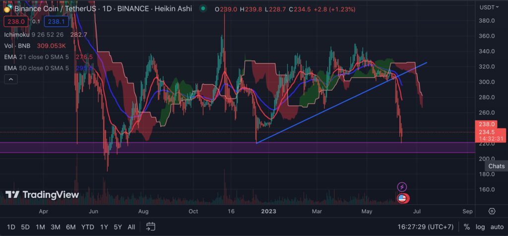Open the go-to-date calendar icon
Screen dimensions: 508x236
click(x=150, y=227)
